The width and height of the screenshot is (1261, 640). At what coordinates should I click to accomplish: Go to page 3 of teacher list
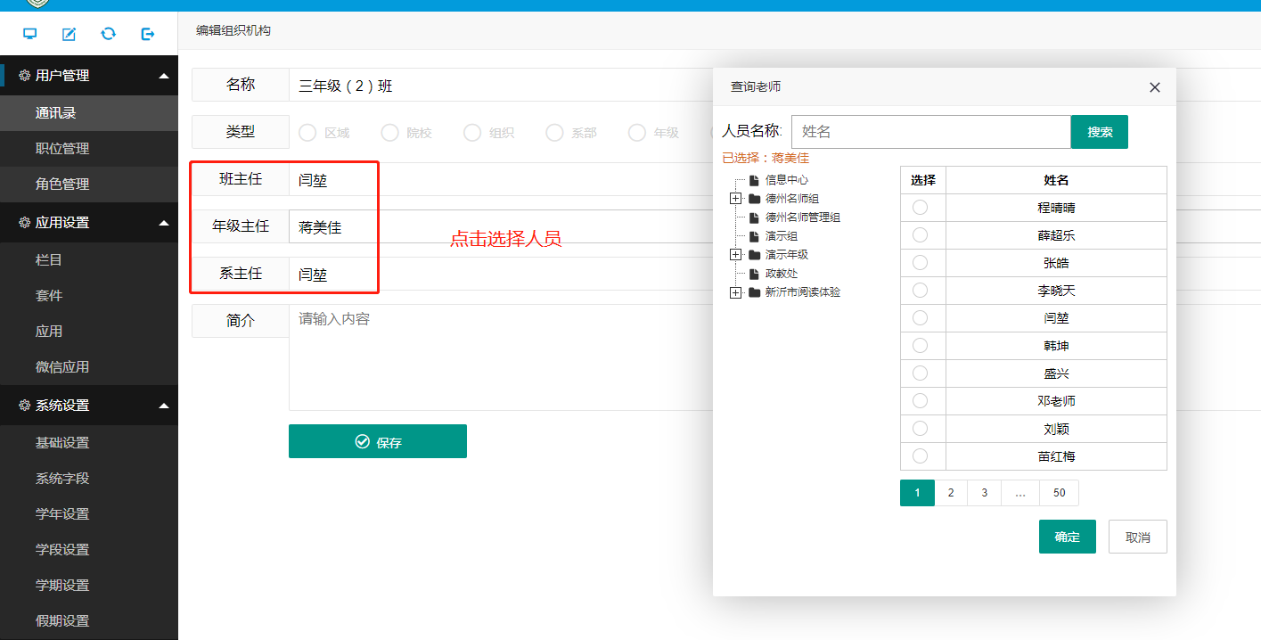984,493
